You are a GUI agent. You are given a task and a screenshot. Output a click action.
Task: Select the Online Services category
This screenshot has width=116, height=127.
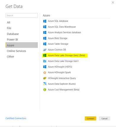click(x=17, y=51)
